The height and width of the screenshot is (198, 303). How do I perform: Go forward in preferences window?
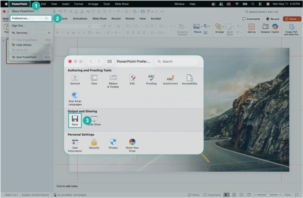pos(99,62)
